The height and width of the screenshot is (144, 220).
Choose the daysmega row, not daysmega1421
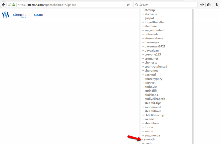point(150,42)
